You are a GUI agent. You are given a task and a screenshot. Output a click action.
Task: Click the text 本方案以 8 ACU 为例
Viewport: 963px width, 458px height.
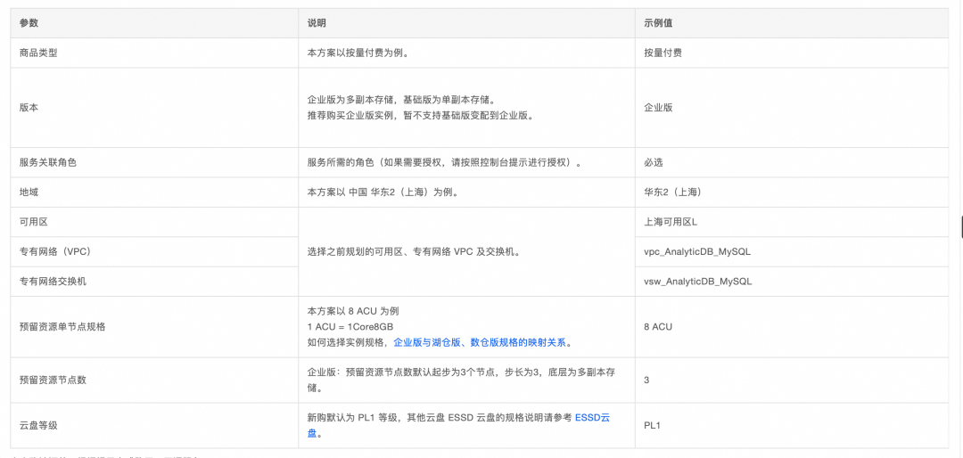pyautogui.click(x=353, y=311)
